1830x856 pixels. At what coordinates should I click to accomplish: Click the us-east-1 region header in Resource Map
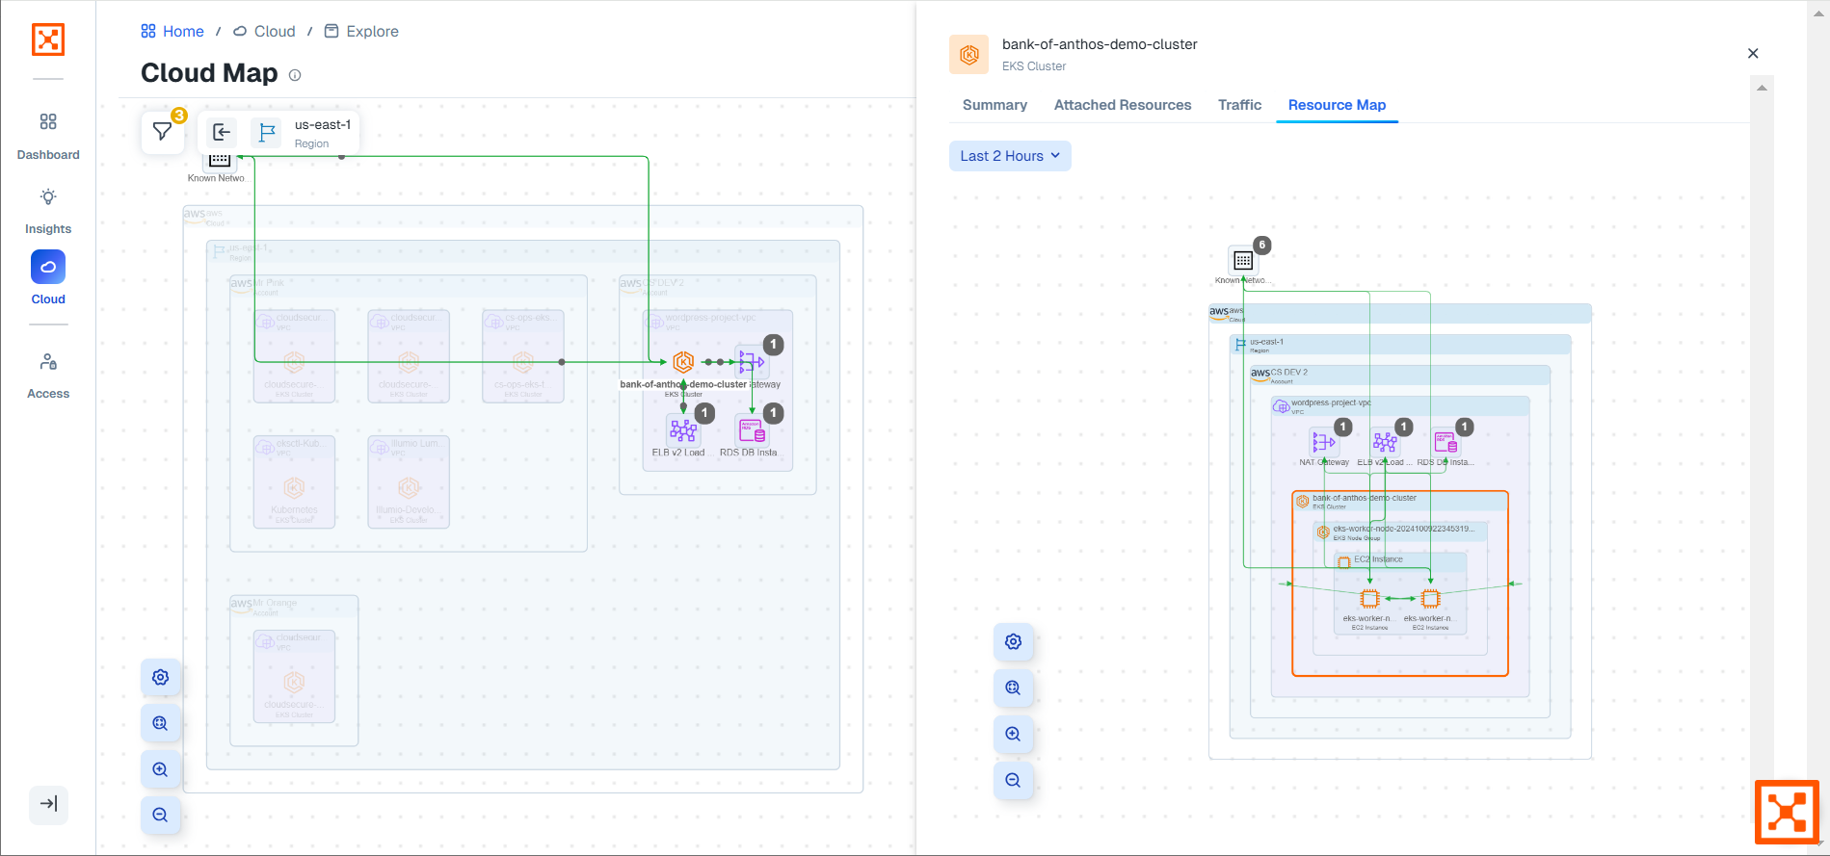1400,344
